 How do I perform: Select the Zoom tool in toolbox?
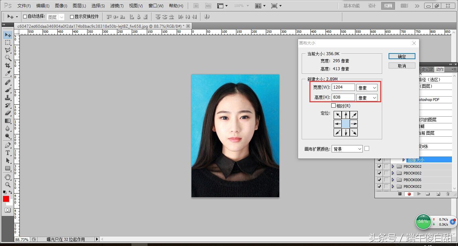point(7,184)
